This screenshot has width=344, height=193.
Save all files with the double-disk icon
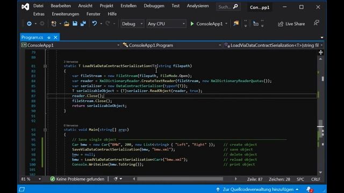pos(83,24)
